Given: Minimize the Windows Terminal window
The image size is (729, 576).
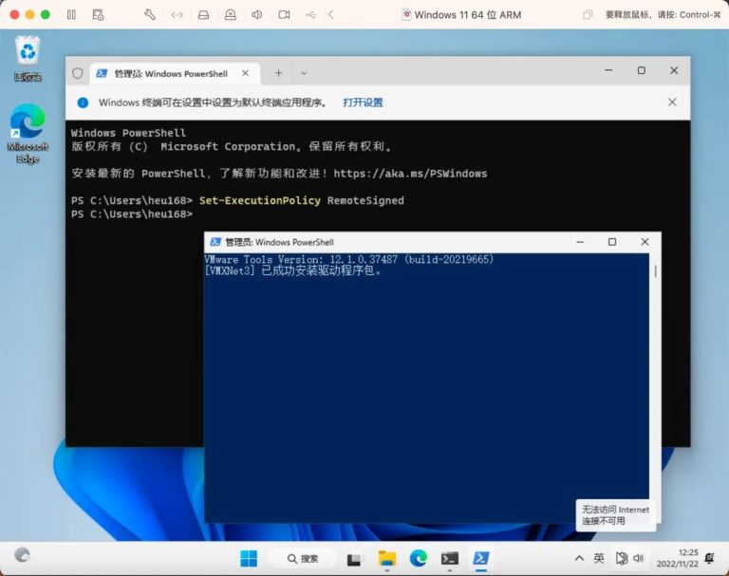Looking at the screenshot, I should point(608,70).
